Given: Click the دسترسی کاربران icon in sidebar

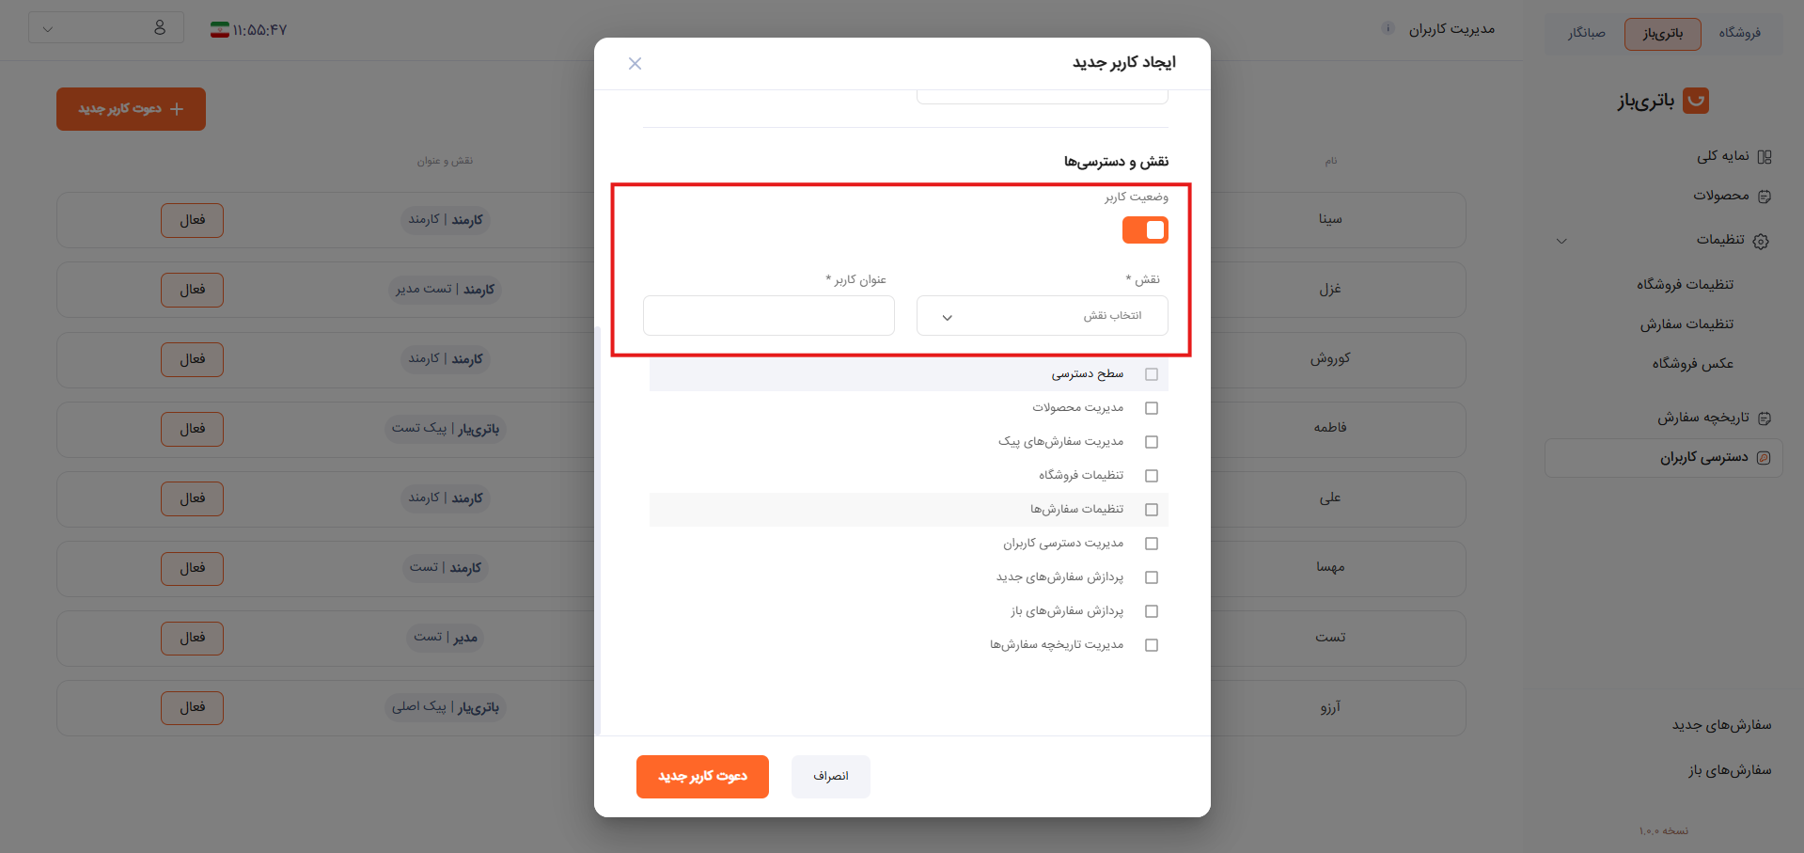Looking at the screenshot, I should click(x=1764, y=458).
